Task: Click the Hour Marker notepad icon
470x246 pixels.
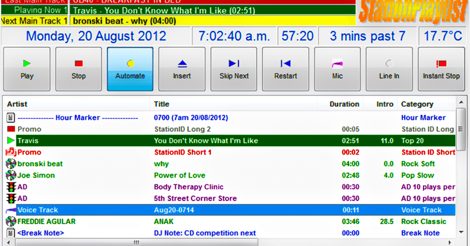Action: point(11,118)
